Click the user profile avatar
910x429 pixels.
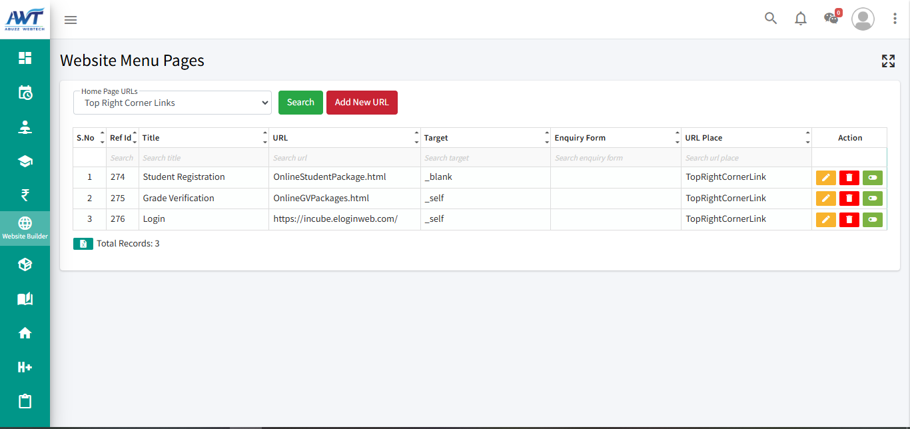point(863,19)
